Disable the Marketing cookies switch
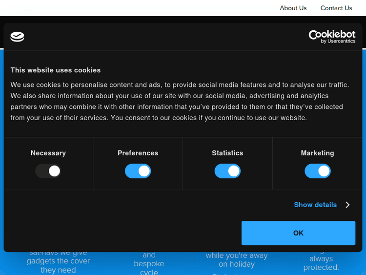Image resolution: width=366 pixels, height=275 pixels. [x=317, y=171]
